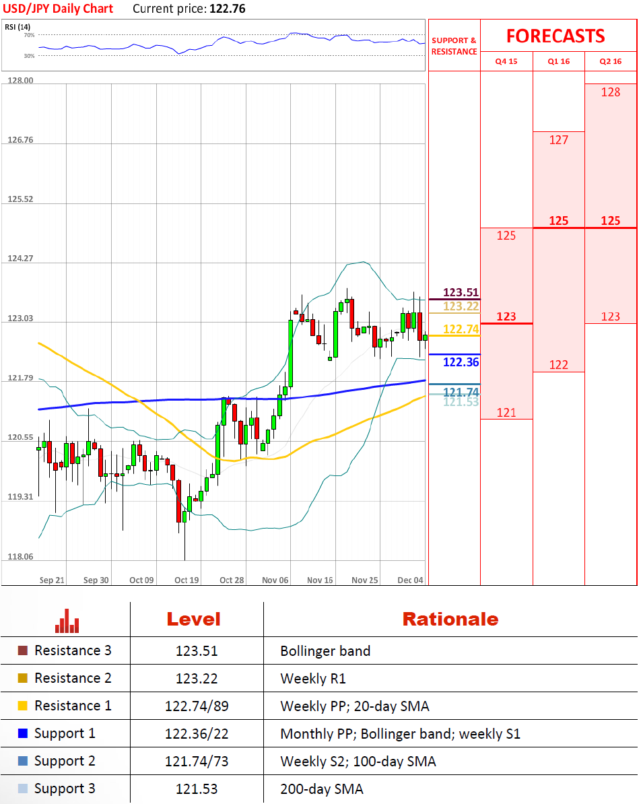Click the Support 1 blue square marker

tap(23, 733)
